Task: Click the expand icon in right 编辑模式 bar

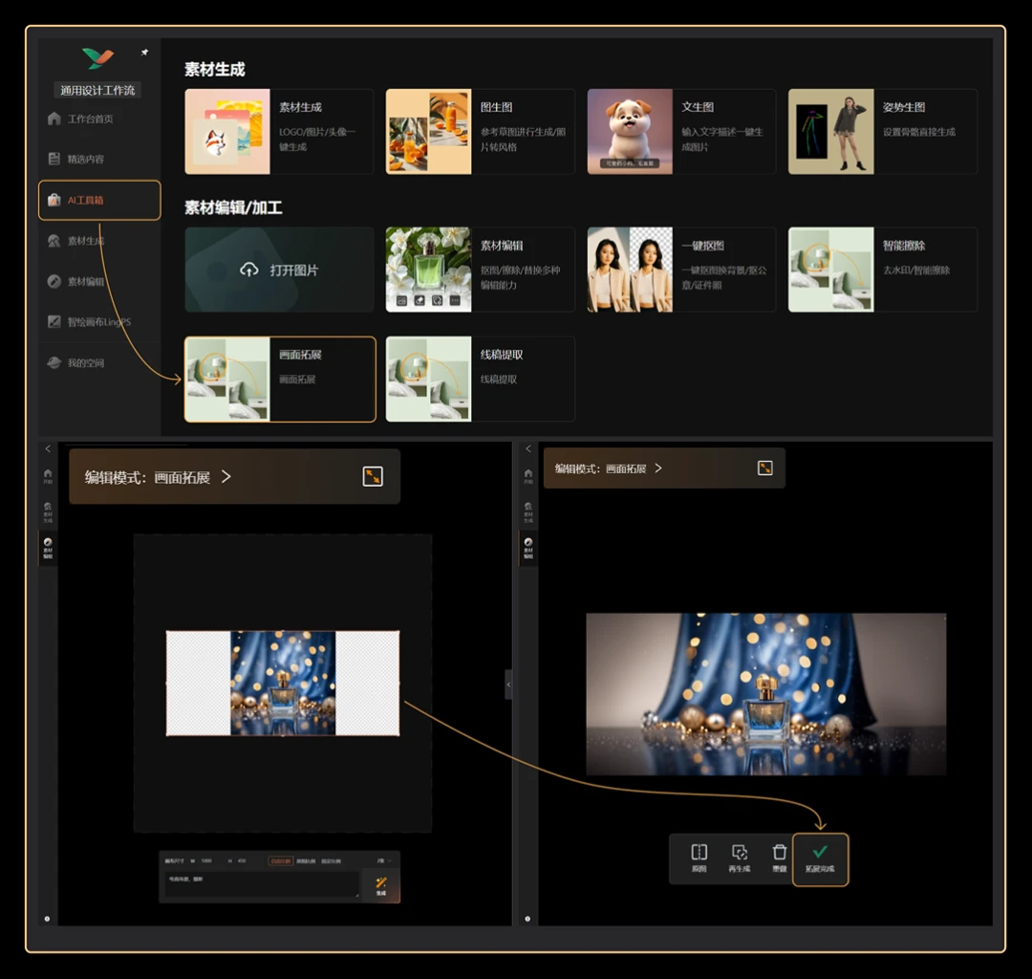Action: point(764,468)
